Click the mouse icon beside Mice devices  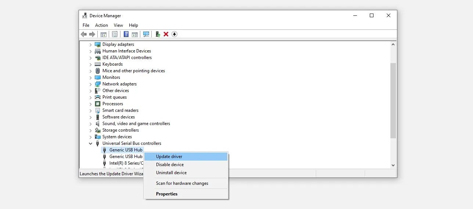click(x=98, y=71)
